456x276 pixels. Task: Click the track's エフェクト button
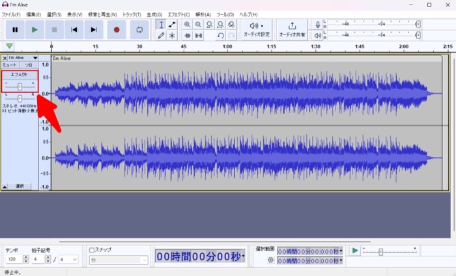[20, 75]
